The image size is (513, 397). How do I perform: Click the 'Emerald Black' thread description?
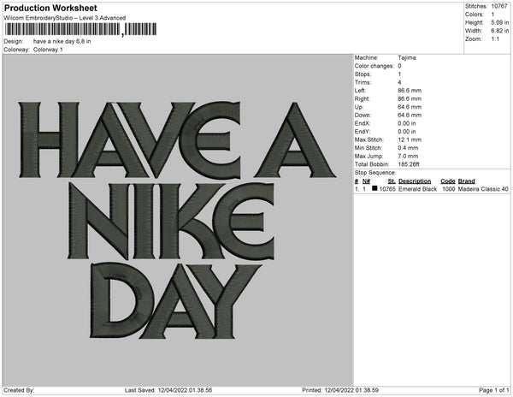pyautogui.click(x=418, y=189)
